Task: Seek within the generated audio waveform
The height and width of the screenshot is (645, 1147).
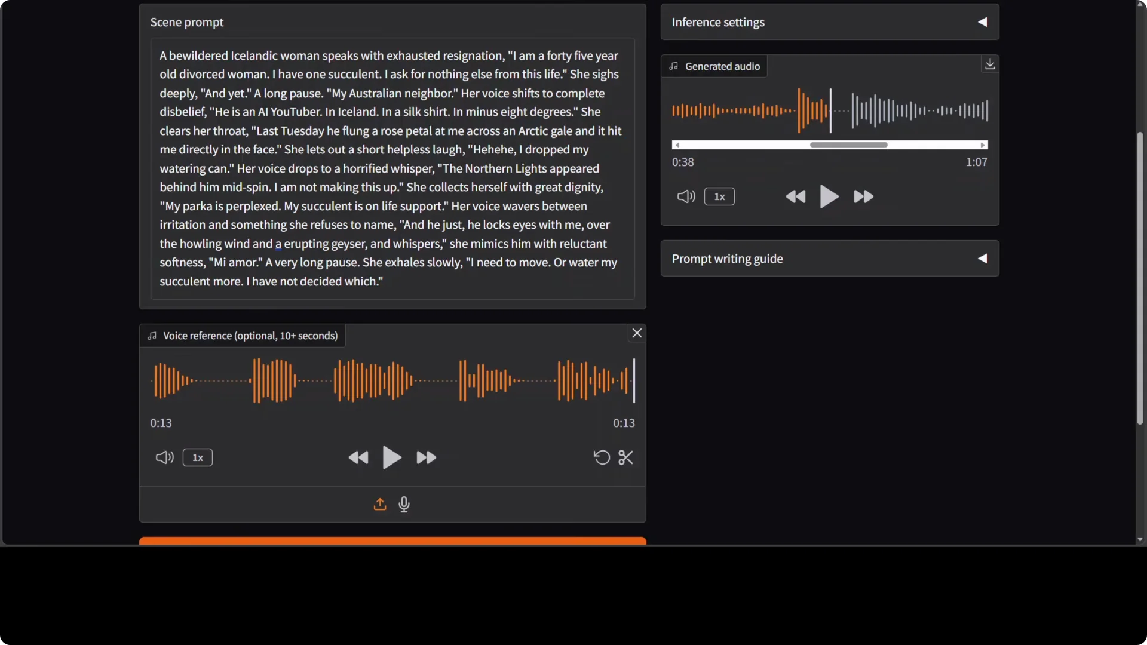Action: point(830,110)
